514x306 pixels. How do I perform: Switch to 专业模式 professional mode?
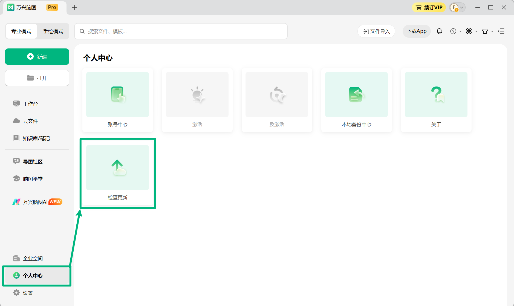[x=21, y=31]
